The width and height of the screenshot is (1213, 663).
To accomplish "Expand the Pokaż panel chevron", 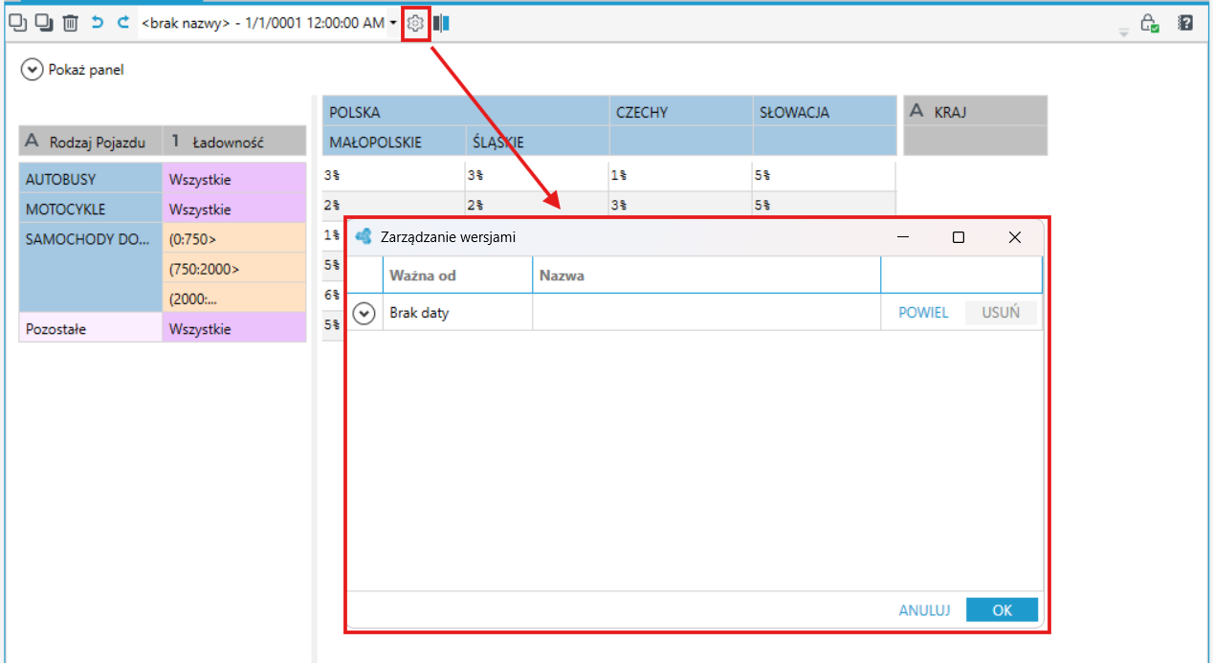I will pyautogui.click(x=33, y=69).
